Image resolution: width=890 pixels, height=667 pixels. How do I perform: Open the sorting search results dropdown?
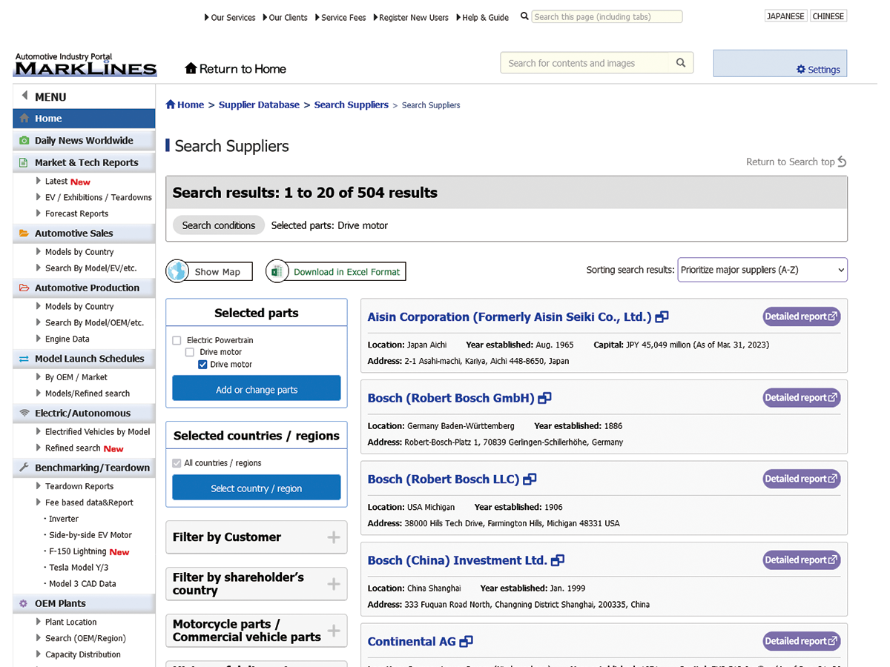pyautogui.click(x=762, y=270)
